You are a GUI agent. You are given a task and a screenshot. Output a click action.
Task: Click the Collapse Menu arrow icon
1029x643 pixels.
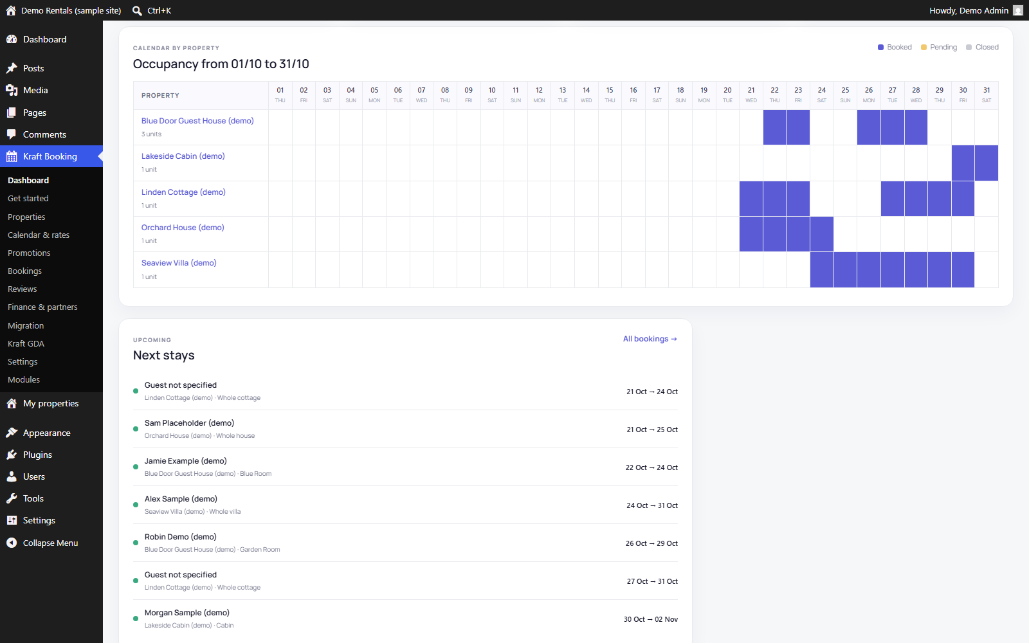12,543
